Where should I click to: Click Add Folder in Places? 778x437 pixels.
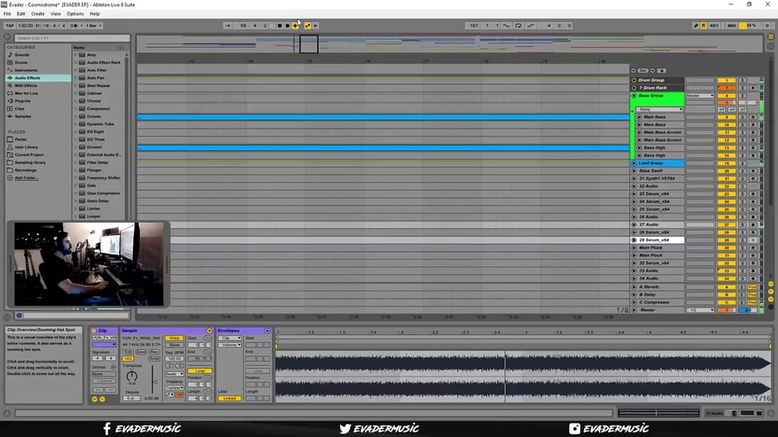(x=26, y=177)
